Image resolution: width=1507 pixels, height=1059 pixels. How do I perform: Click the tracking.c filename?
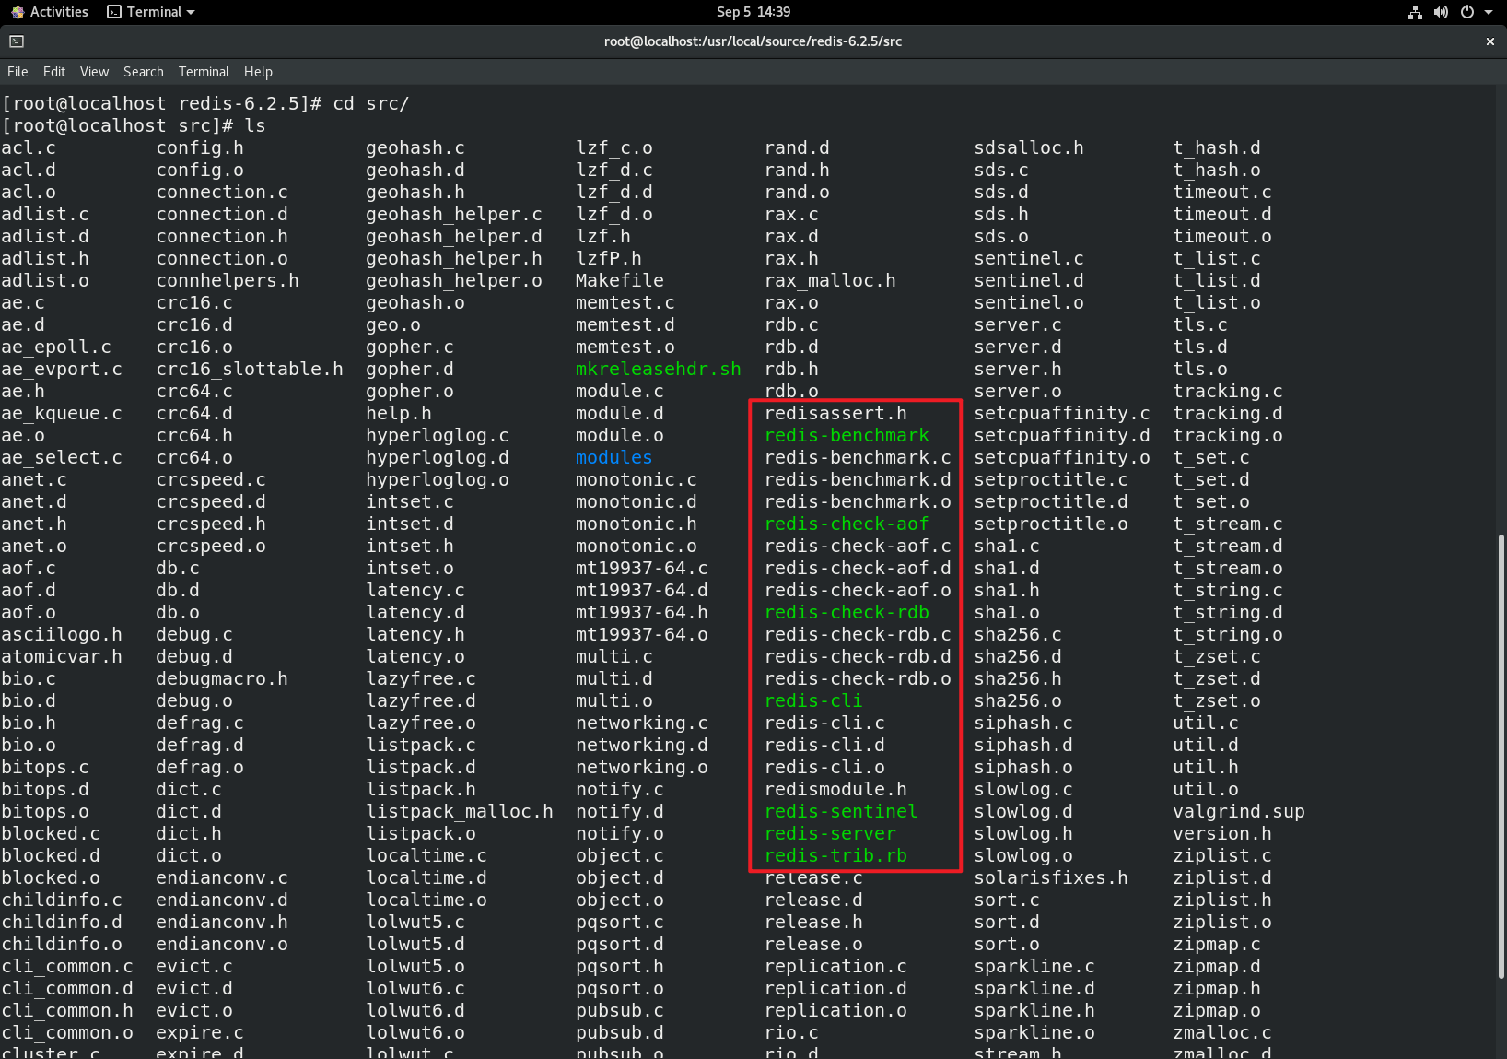(x=1228, y=391)
